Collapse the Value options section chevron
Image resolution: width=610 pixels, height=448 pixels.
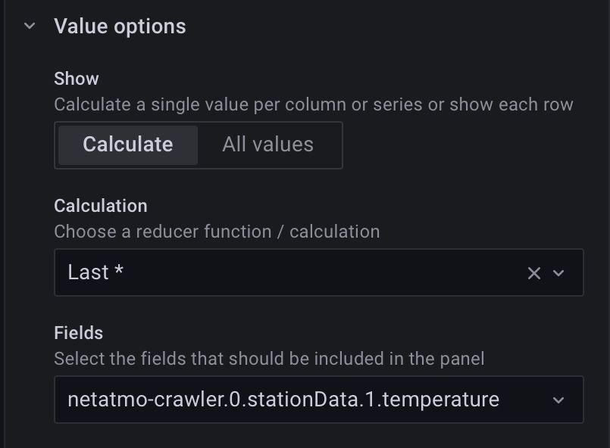[30, 26]
